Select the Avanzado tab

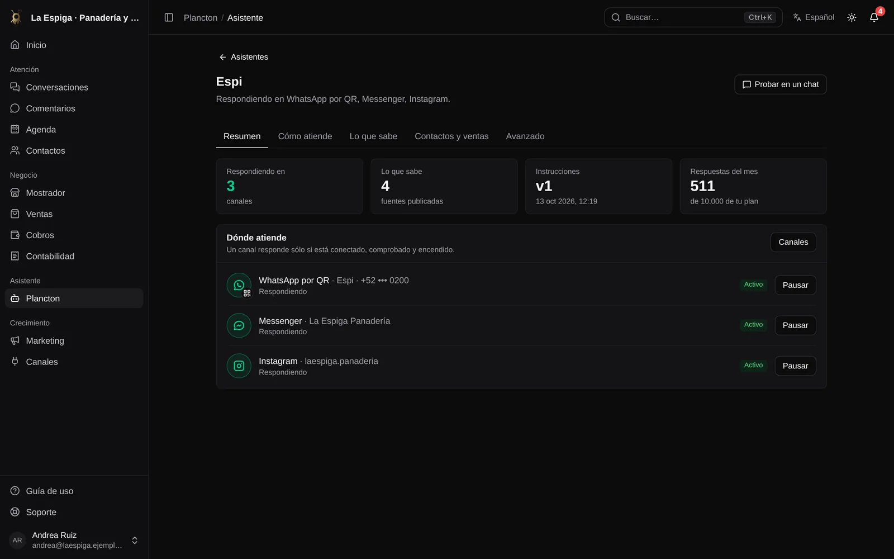pyautogui.click(x=525, y=136)
